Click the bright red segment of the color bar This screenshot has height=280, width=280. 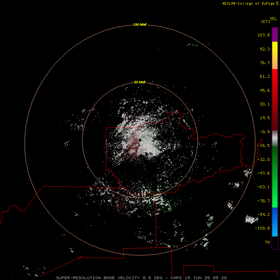click(x=275, y=100)
